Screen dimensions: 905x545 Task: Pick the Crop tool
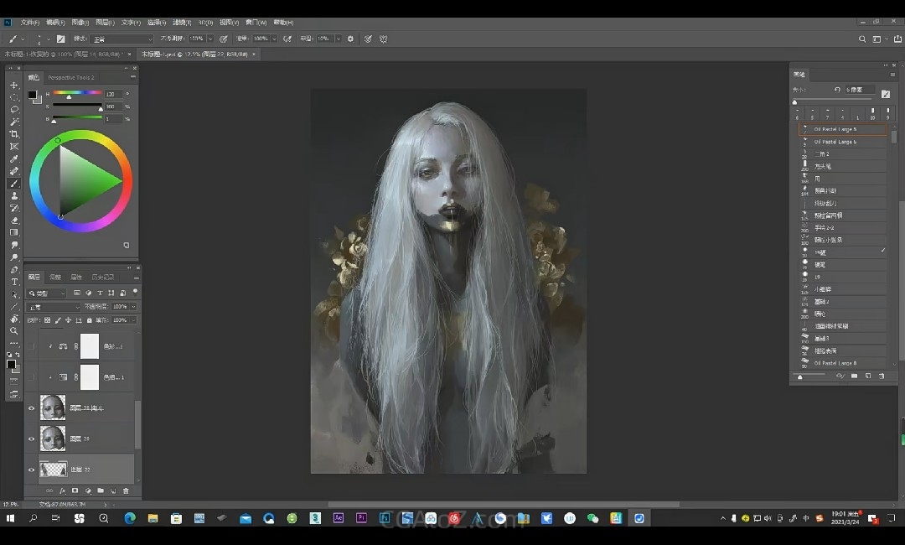[x=14, y=134]
